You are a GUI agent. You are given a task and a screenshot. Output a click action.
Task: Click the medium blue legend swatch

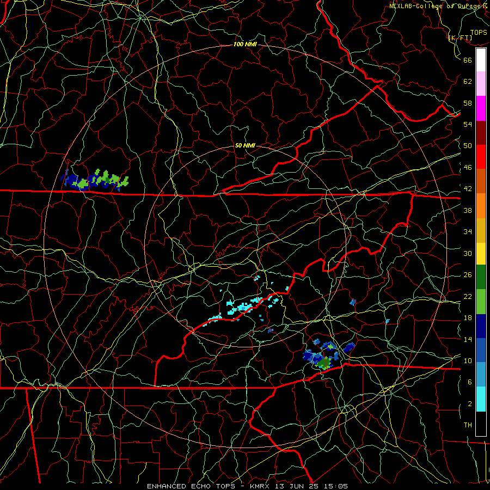coord(481,350)
